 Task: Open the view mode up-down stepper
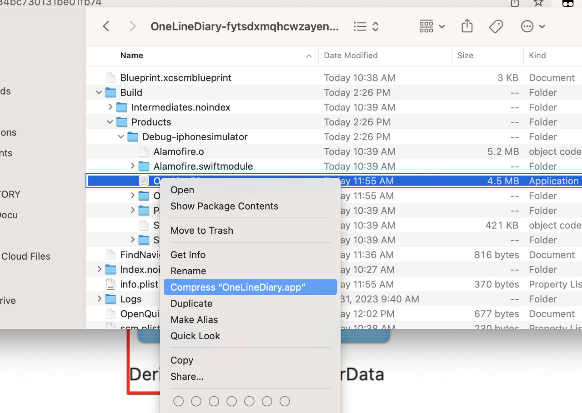376,27
